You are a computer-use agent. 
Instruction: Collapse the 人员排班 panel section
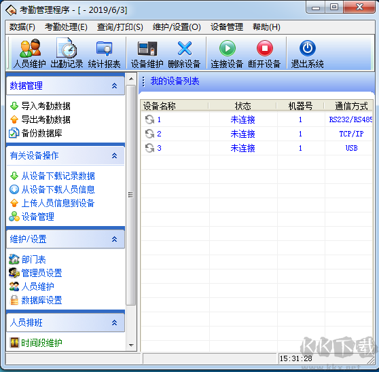[x=114, y=322]
